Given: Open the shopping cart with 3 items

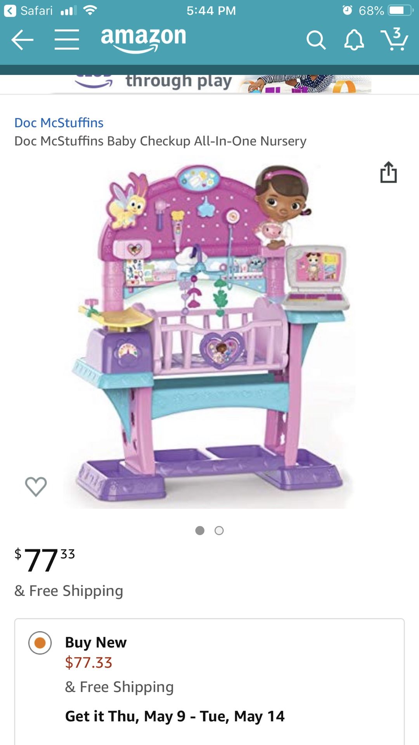Looking at the screenshot, I should point(395,39).
